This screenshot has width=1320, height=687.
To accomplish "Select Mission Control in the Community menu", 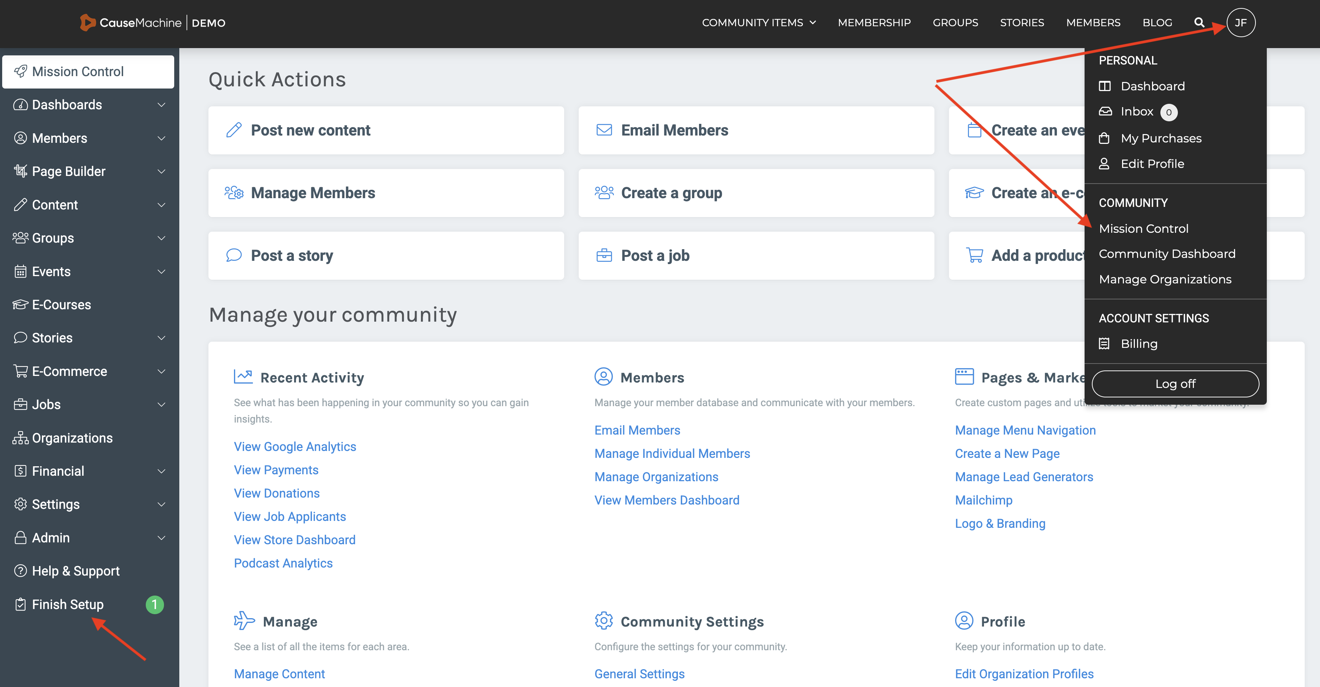I will (x=1143, y=228).
